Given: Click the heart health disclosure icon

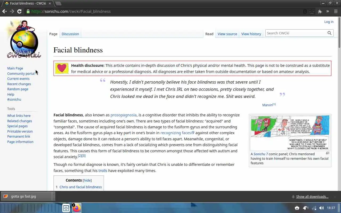Looking at the screenshot, I should pyautogui.click(x=62, y=68).
